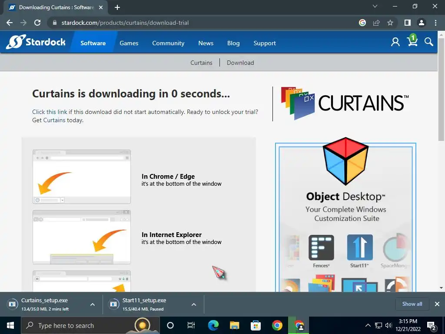Close the Downloading Curtains tab
The height and width of the screenshot is (334, 445).
coord(101,7)
